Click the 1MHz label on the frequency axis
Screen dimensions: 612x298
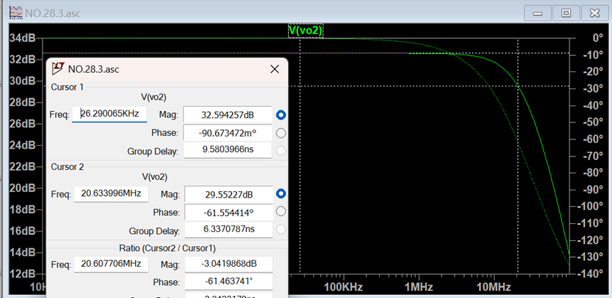(x=419, y=287)
